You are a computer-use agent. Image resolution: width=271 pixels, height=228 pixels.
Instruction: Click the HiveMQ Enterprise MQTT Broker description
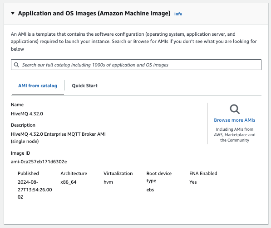coord(58,138)
